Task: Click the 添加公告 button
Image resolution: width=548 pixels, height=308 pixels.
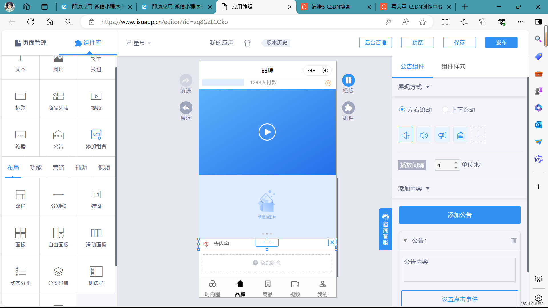Action: tap(460, 215)
